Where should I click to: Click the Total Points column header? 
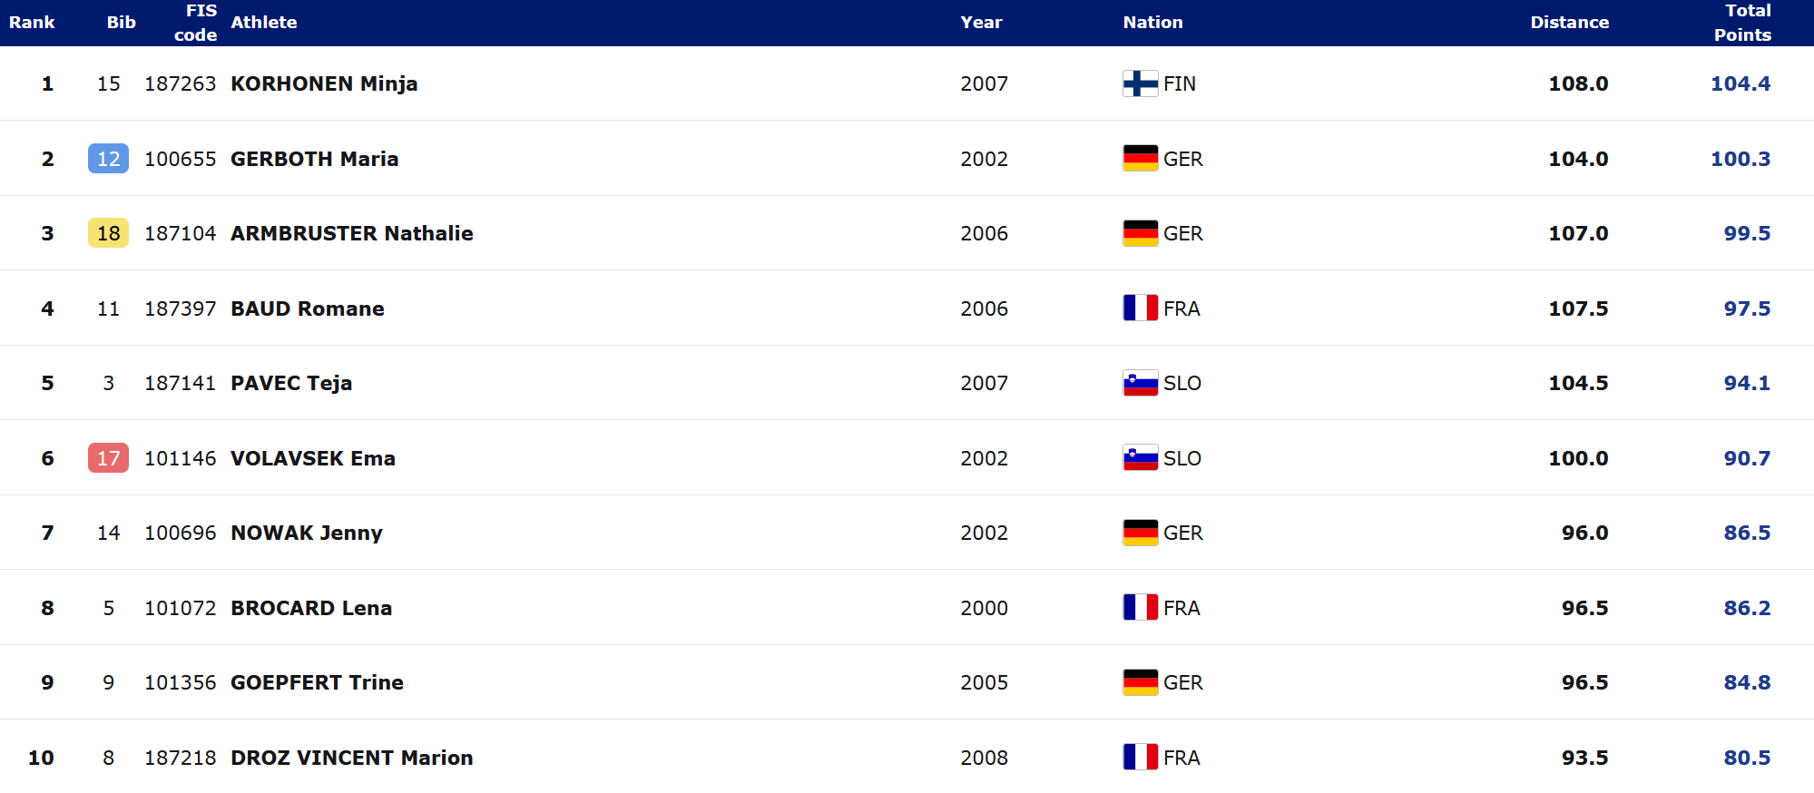tap(1742, 23)
